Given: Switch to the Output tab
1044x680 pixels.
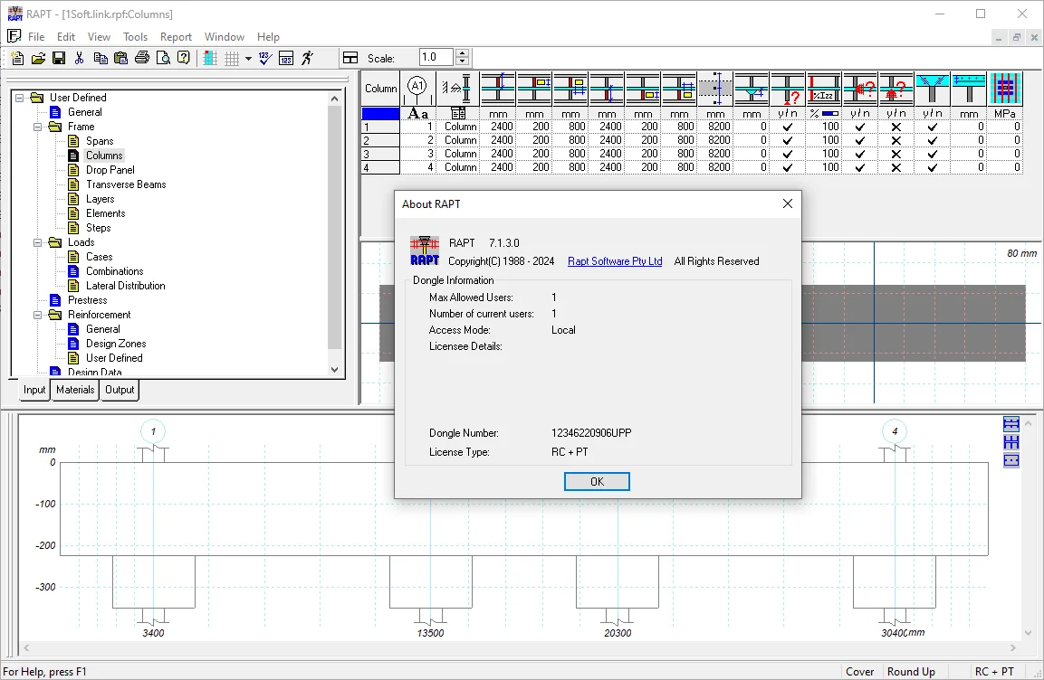Looking at the screenshot, I should [x=120, y=390].
